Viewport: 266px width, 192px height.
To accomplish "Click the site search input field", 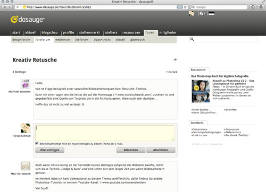I will [223, 39].
